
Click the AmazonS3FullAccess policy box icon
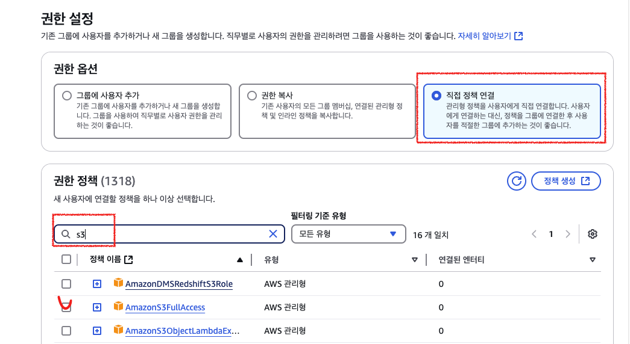tap(118, 307)
